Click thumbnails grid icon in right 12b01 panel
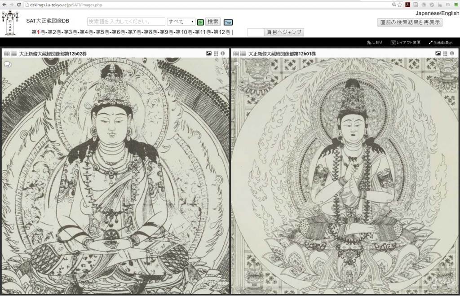This screenshot has height=296, width=460. point(445,53)
